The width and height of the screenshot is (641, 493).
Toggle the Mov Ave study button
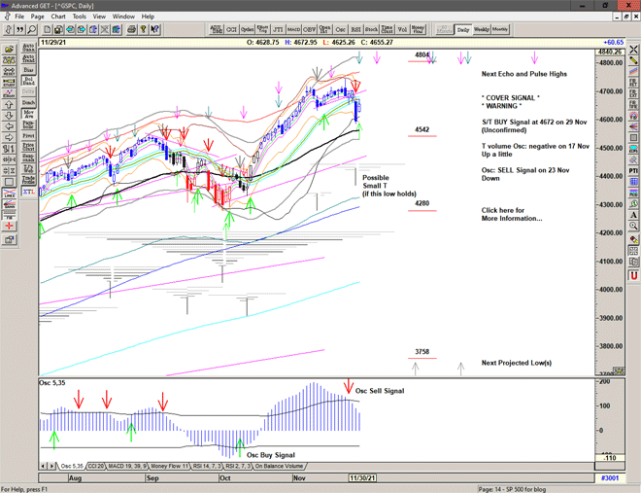(x=28, y=115)
